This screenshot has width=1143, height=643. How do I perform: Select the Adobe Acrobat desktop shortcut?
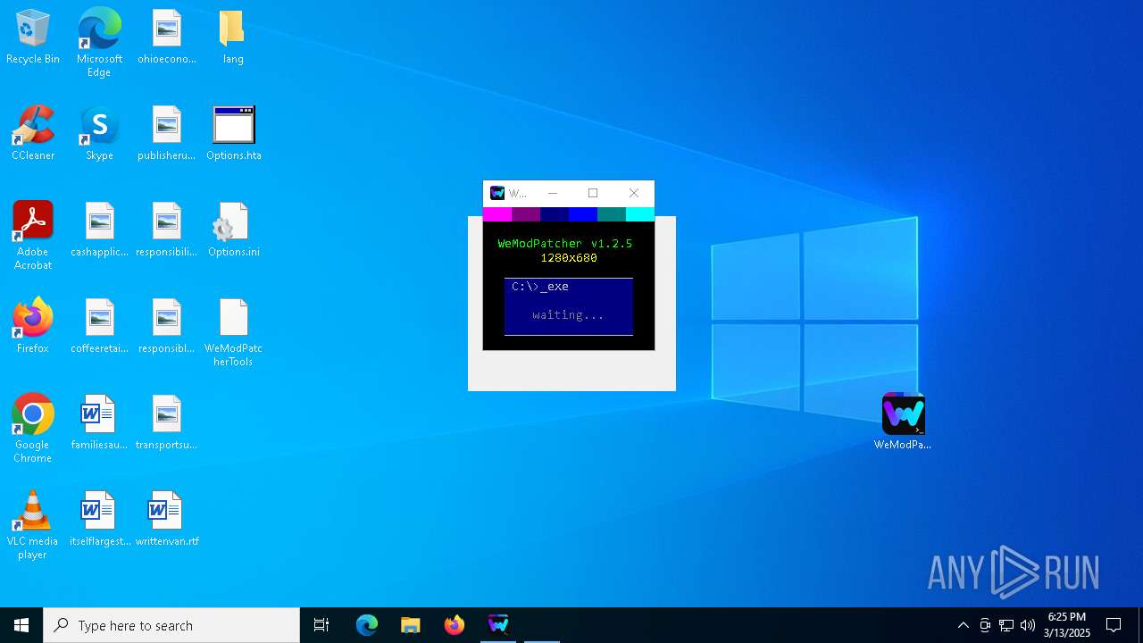33,236
